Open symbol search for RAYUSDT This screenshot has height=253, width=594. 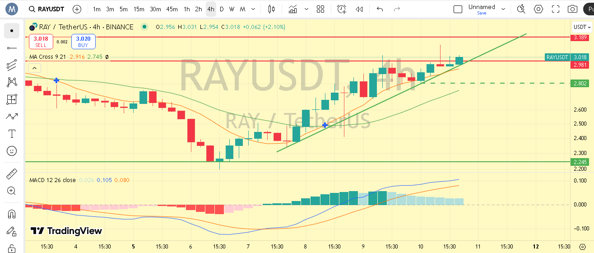click(x=46, y=9)
